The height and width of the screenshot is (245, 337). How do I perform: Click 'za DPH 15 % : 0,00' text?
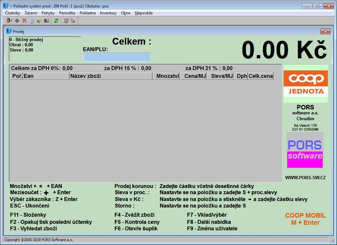point(128,68)
